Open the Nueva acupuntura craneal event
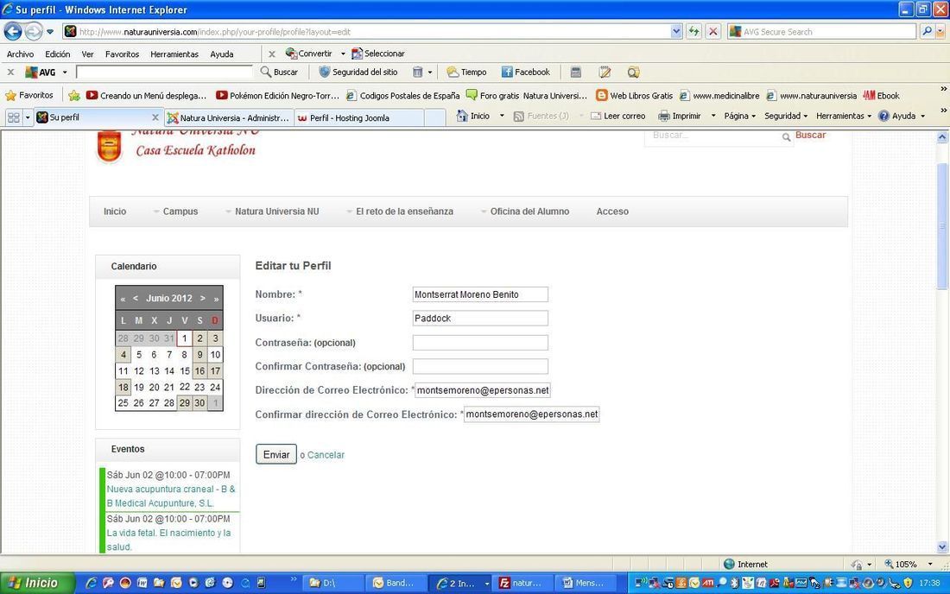The image size is (950, 594). click(x=172, y=496)
